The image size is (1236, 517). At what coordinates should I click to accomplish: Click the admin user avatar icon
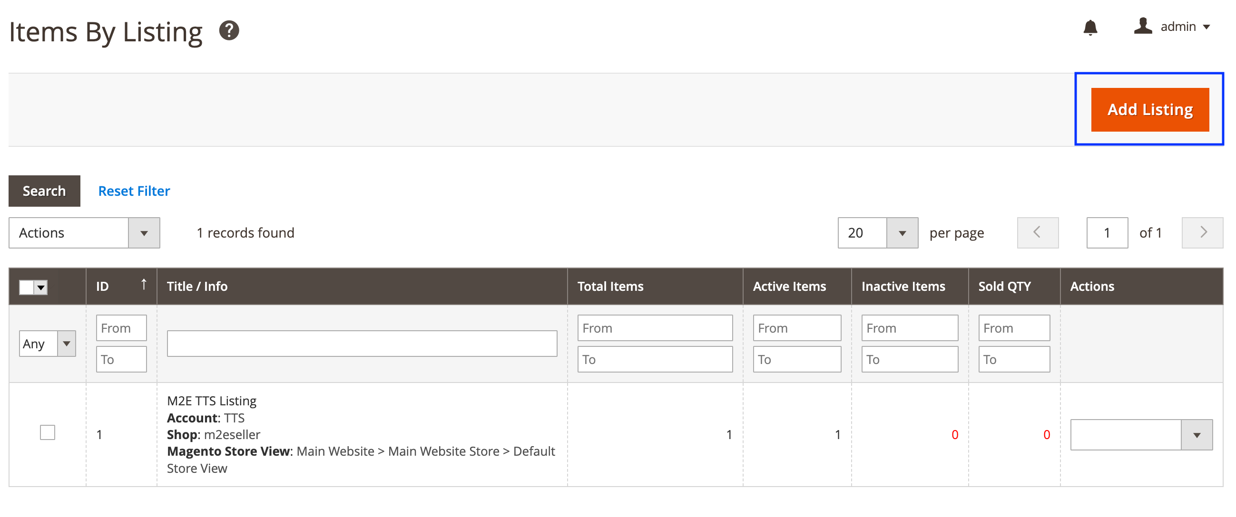coord(1142,26)
